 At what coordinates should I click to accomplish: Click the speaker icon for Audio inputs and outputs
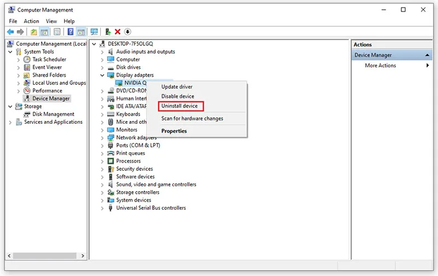(111, 51)
